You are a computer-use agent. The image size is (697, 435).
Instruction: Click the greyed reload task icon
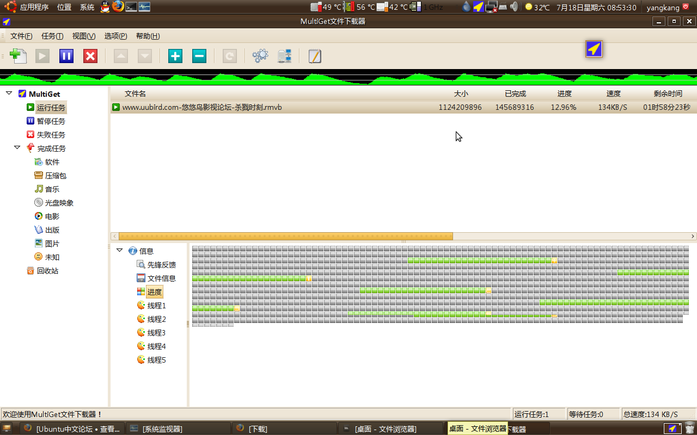230,56
